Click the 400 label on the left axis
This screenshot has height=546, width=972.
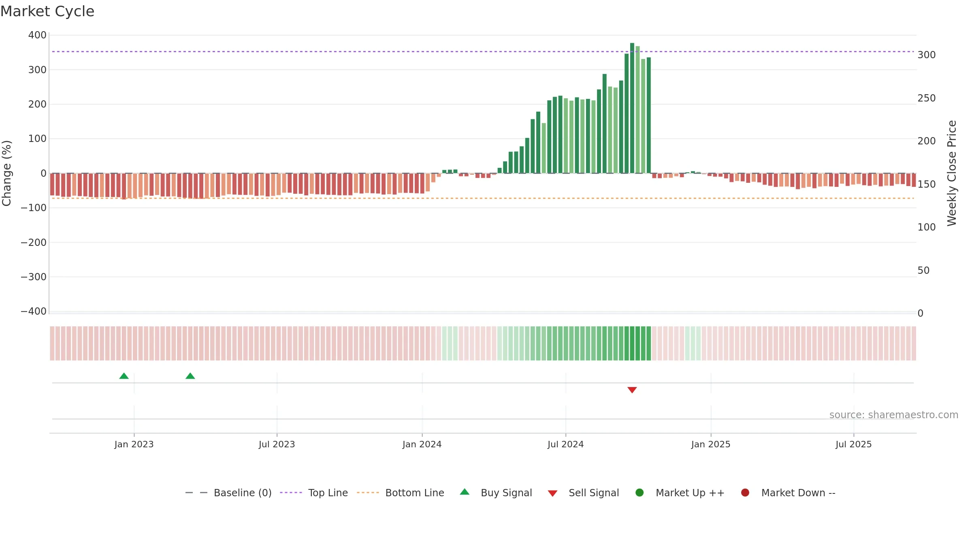click(37, 35)
